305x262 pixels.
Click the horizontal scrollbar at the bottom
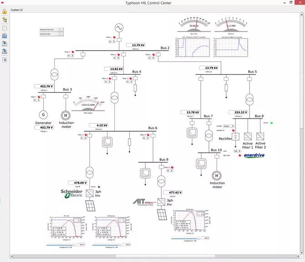tap(165, 257)
